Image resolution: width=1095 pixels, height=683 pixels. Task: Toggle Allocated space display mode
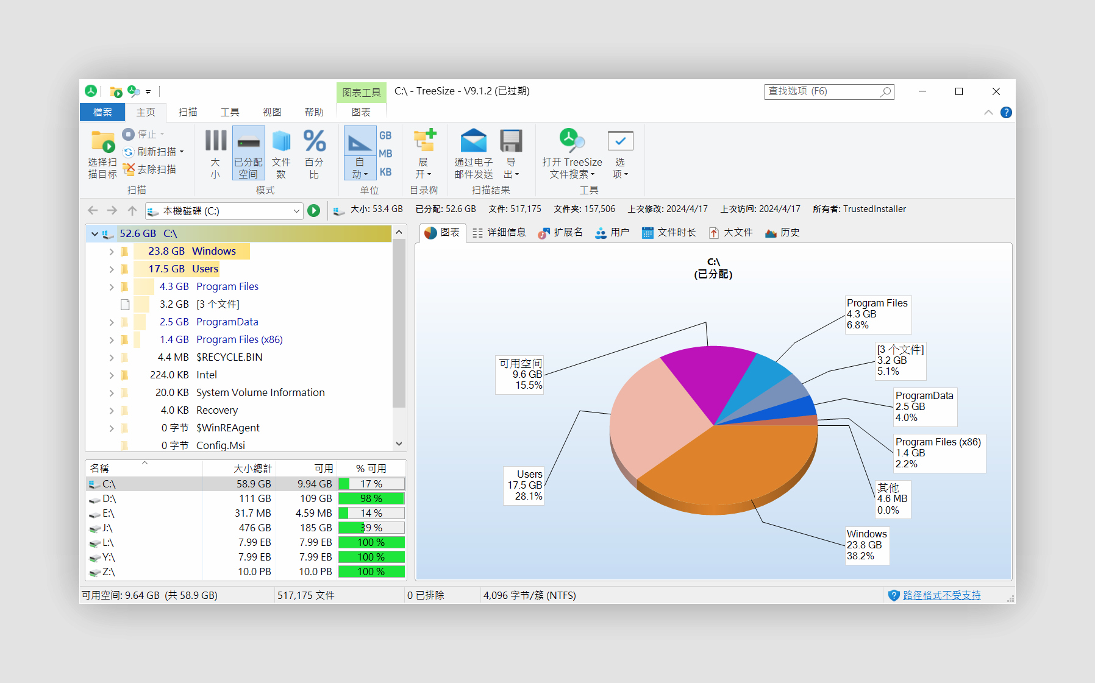(x=248, y=152)
